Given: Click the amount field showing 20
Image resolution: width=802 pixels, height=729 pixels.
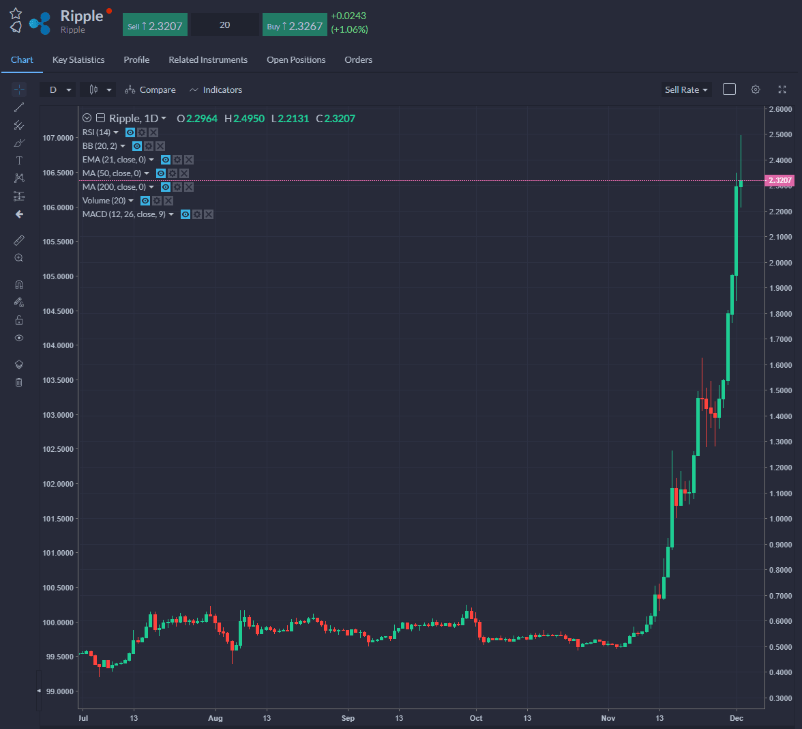Looking at the screenshot, I should coord(224,25).
